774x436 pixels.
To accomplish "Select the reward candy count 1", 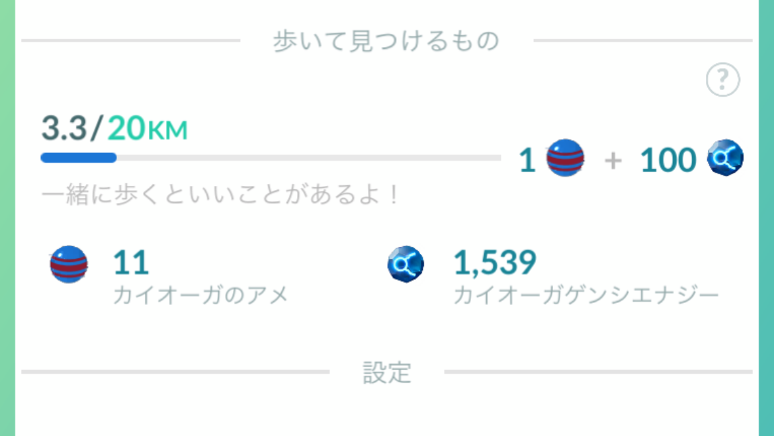I will tap(527, 161).
